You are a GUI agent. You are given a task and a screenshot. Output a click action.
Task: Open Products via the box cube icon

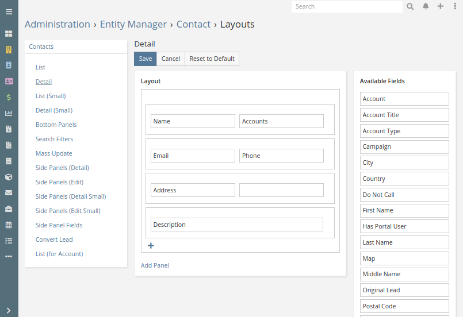[9, 177]
